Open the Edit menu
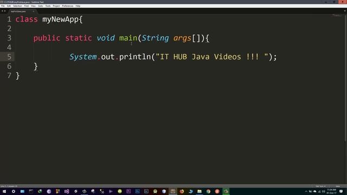347x195 pixels. 9,6
